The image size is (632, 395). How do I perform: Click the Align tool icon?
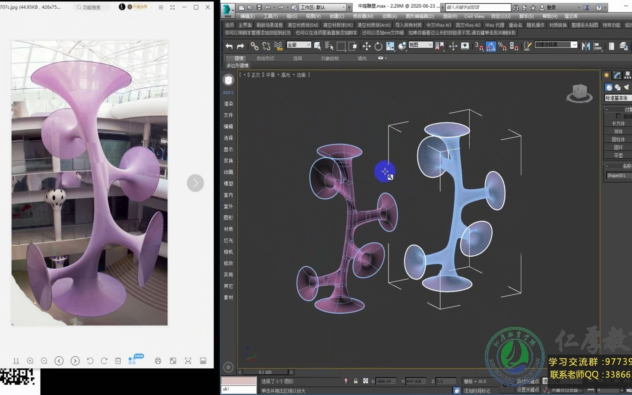pos(598,46)
